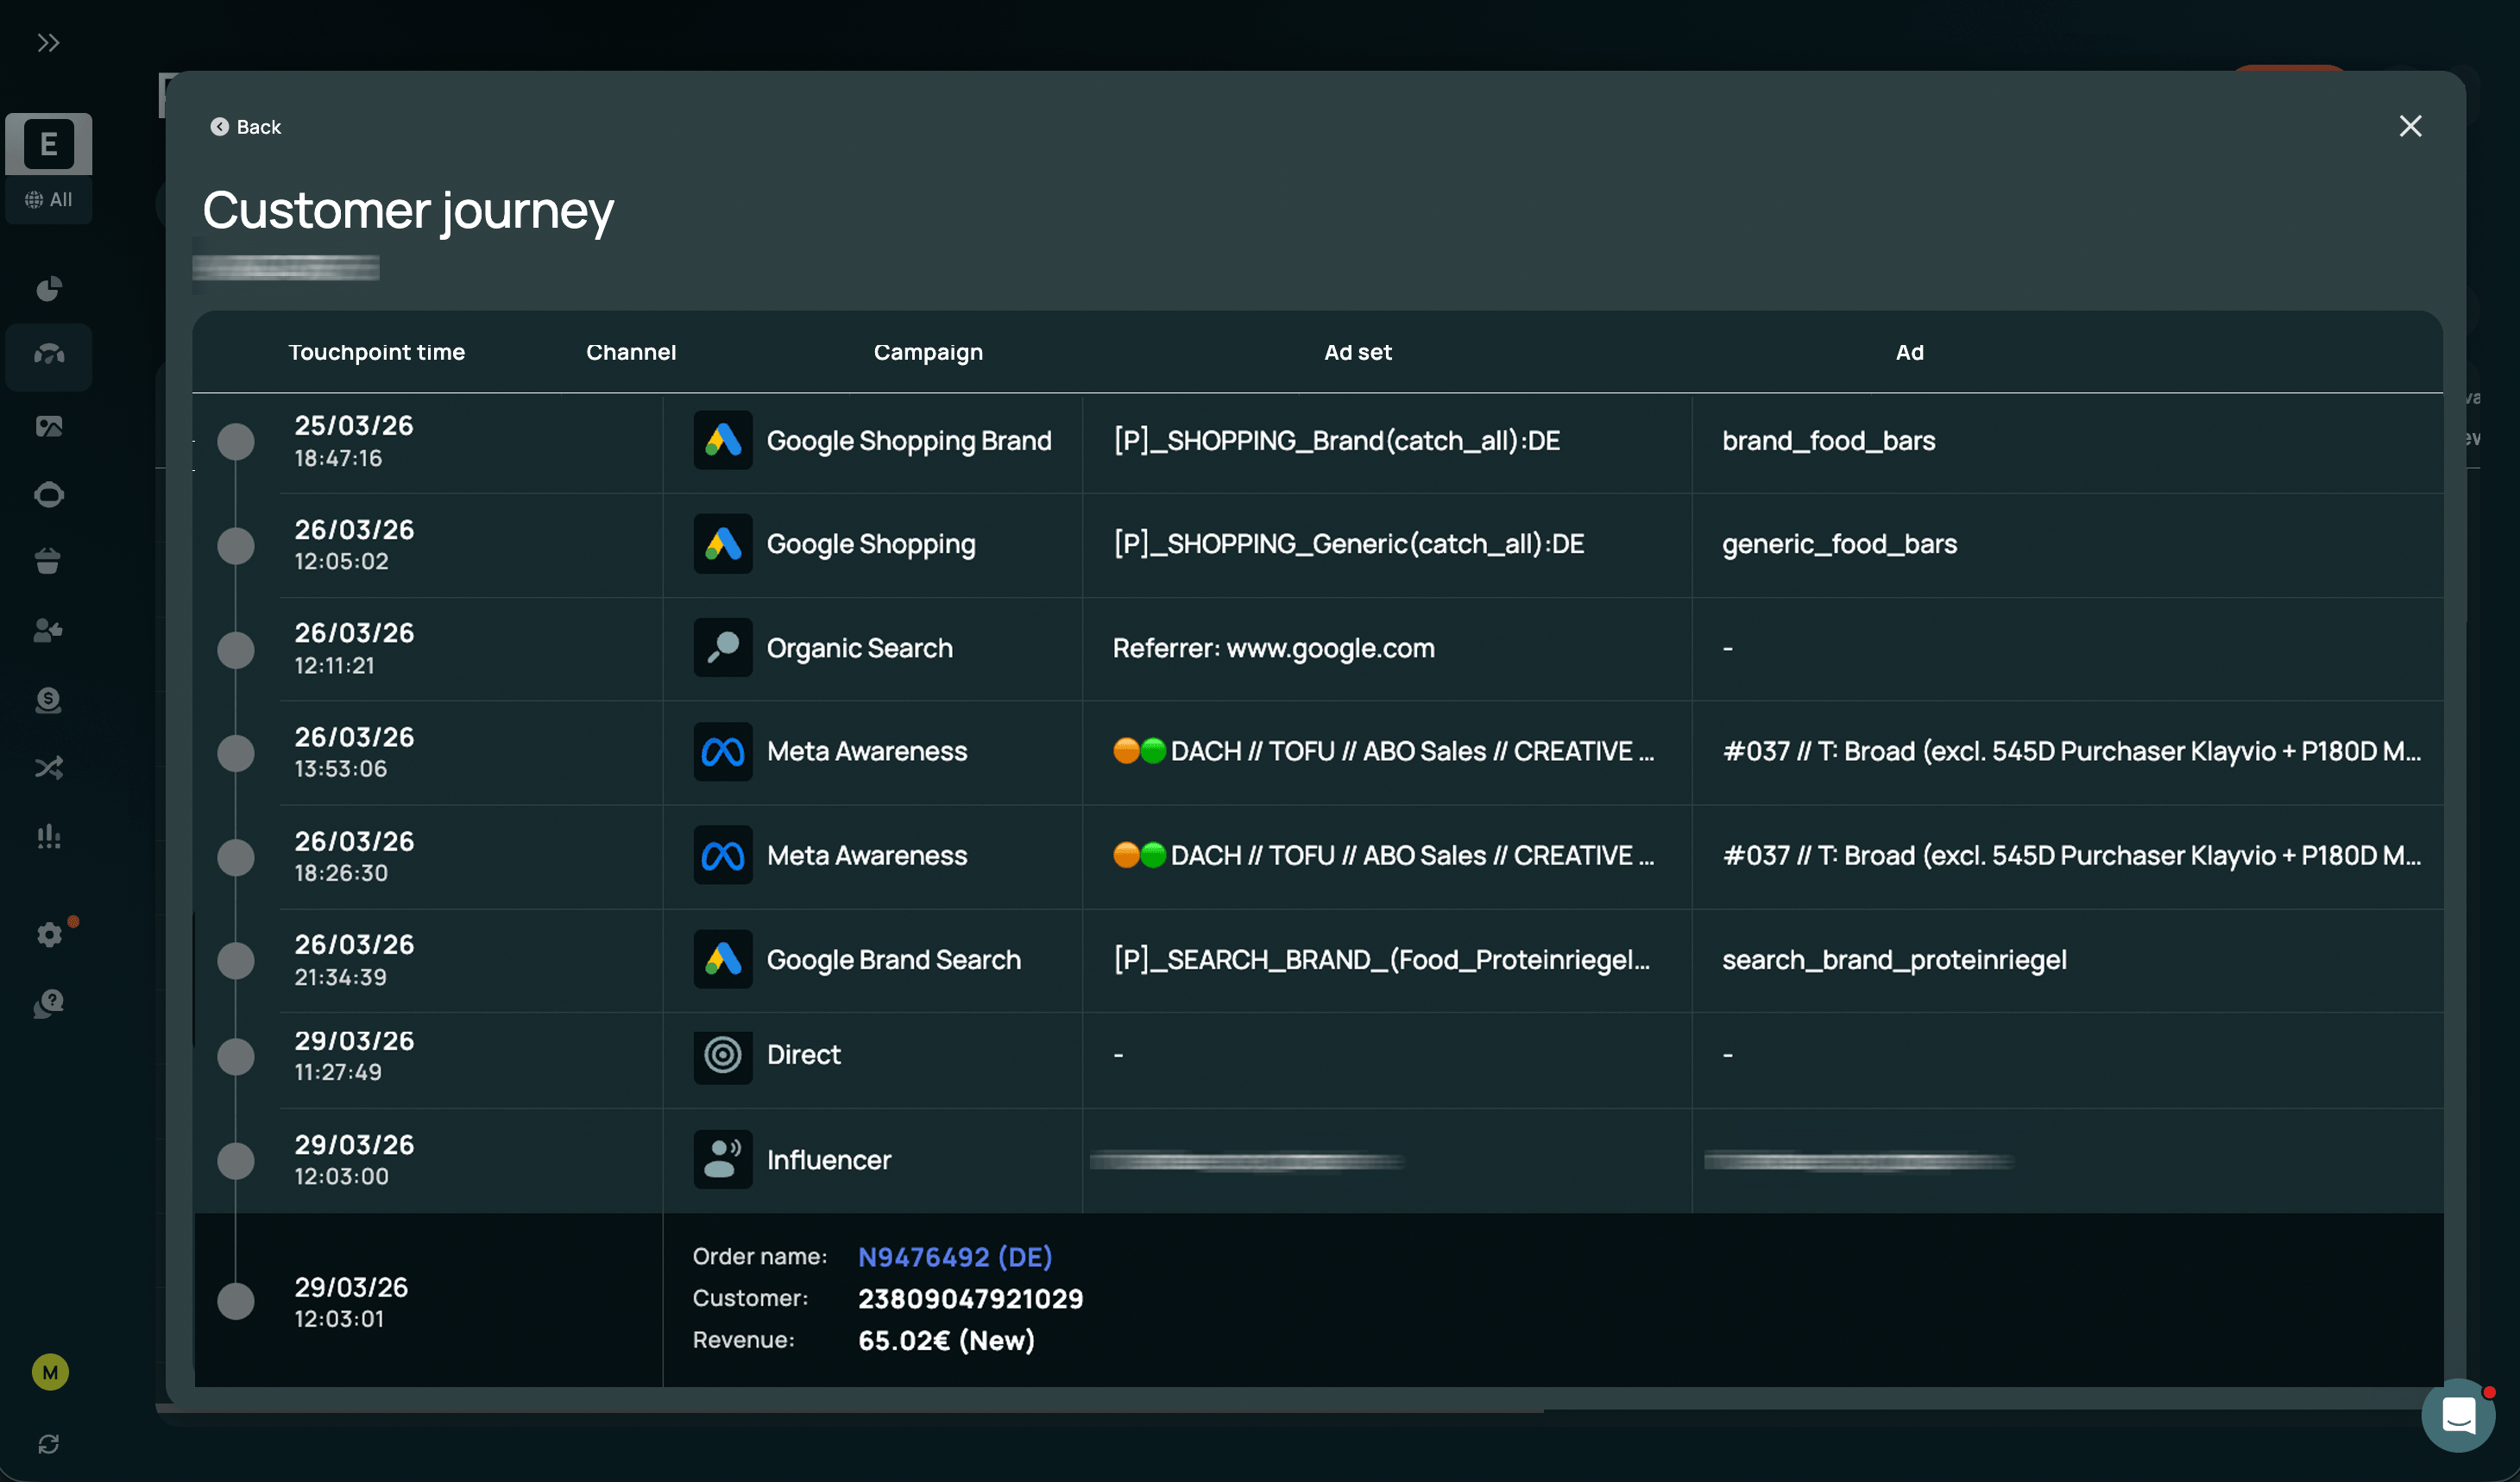Click the Organic Search magnifier icon
Viewport: 2520px width, 1482px height.
(723, 648)
